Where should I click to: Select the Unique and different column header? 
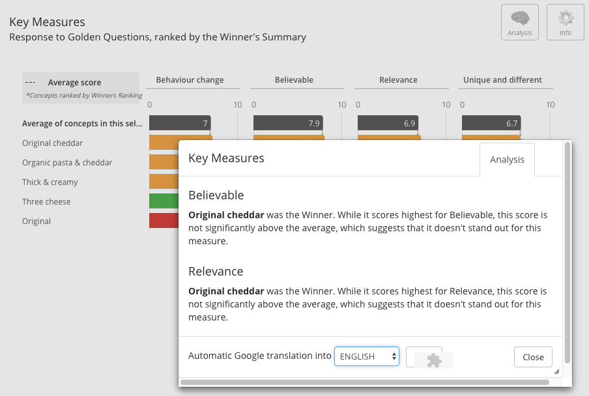tap(502, 80)
